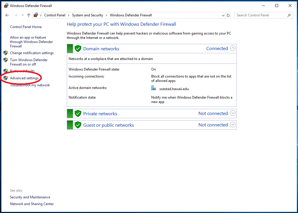Expand the chevron after System and Security

click(106, 16)
